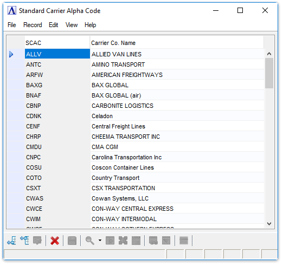Click the Carrier Co. Name column header
283x265 pixels.
[x=177, y=43]
